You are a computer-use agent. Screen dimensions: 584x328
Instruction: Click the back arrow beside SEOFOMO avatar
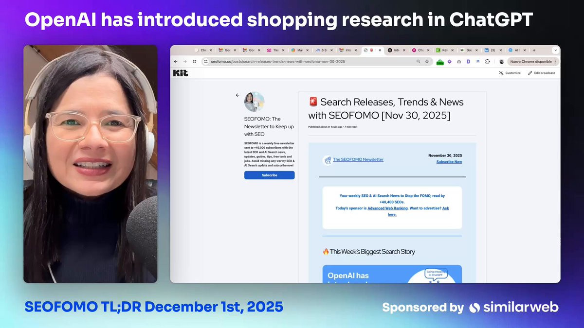pyautogui.click(x=237, y=95)
